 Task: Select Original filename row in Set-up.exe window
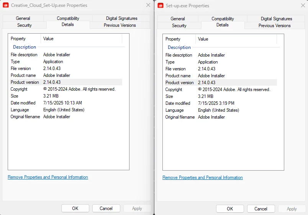tap(221, 117)
